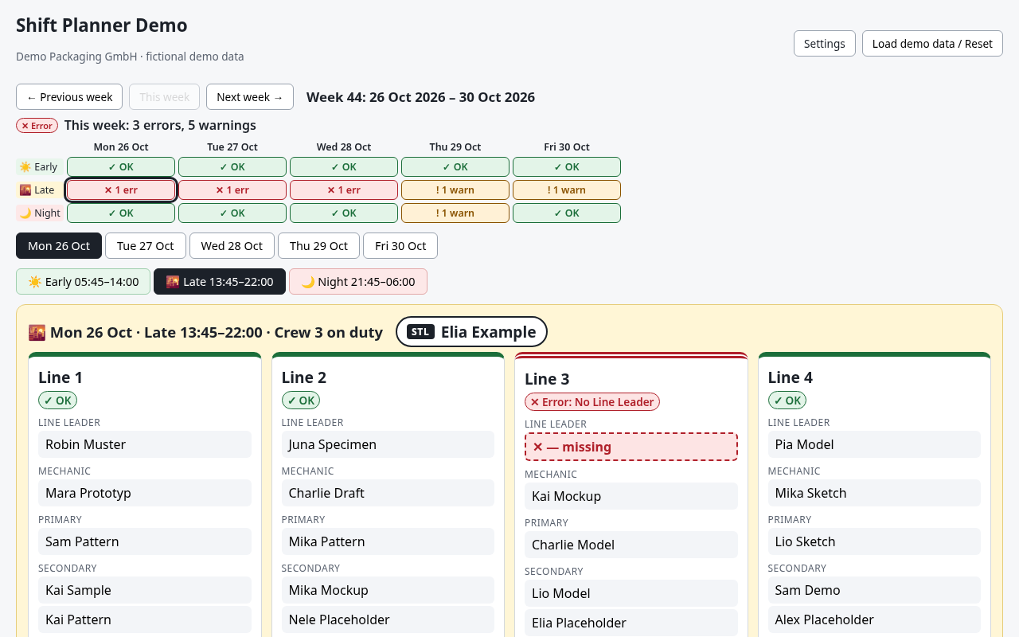Switch to Tue 27 Oct day tab
Viewport: 1019px width, 637px height.
click(146, 246)
